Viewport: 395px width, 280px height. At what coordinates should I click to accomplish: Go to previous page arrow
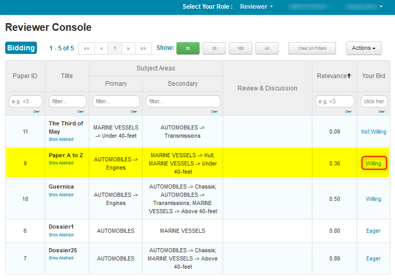(x=101, y=48)
